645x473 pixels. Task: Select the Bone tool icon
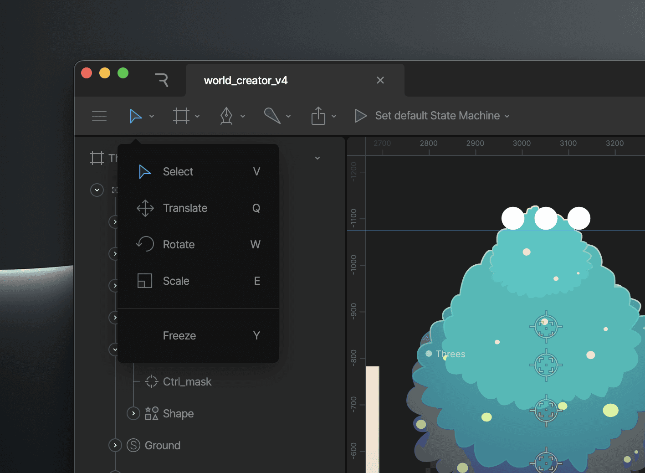point(272,116)
